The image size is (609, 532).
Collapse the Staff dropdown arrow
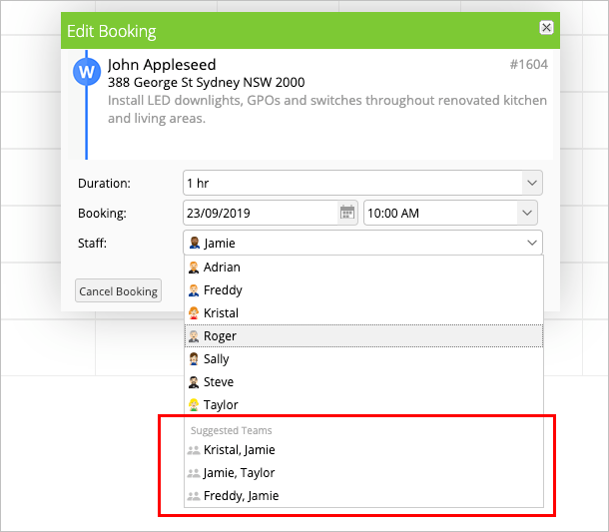click(x=532, y=244)
